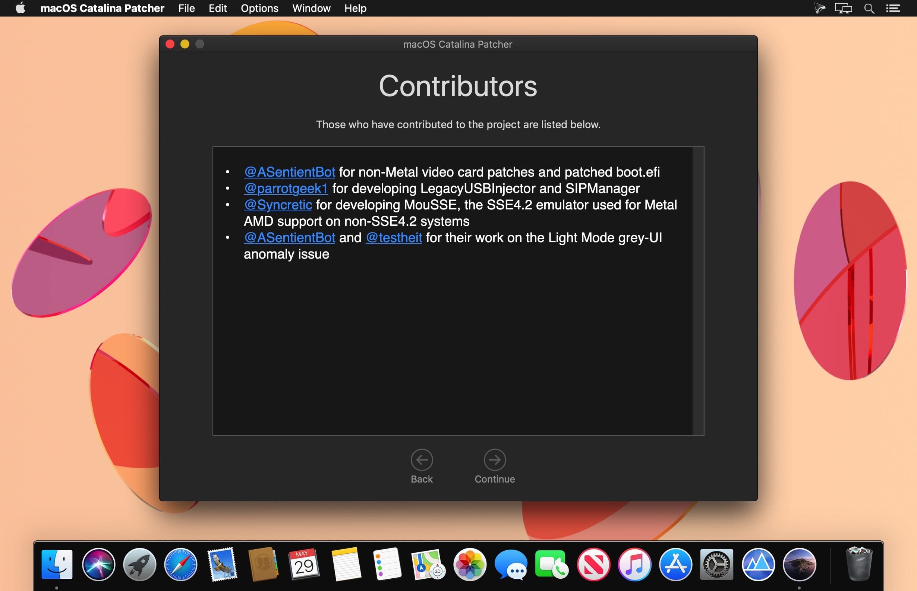Open the blue mountain icon app in Dock
This screenshot has width=917, height=591.
758,564
